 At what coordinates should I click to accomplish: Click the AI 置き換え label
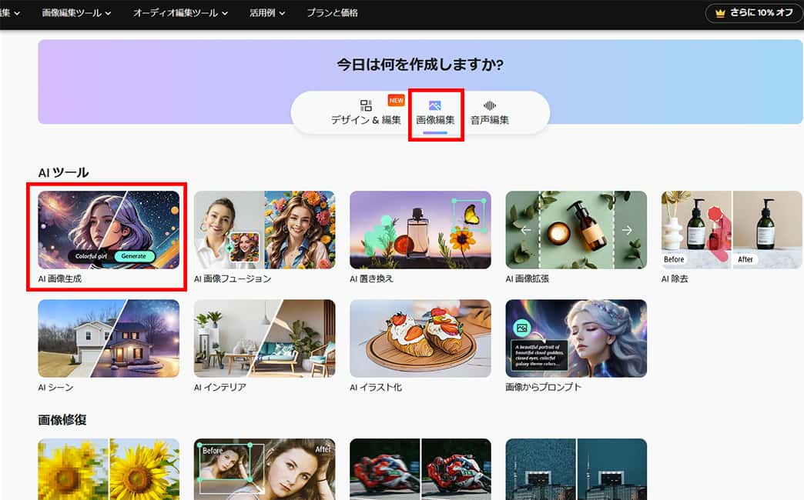tap(372, 278)
